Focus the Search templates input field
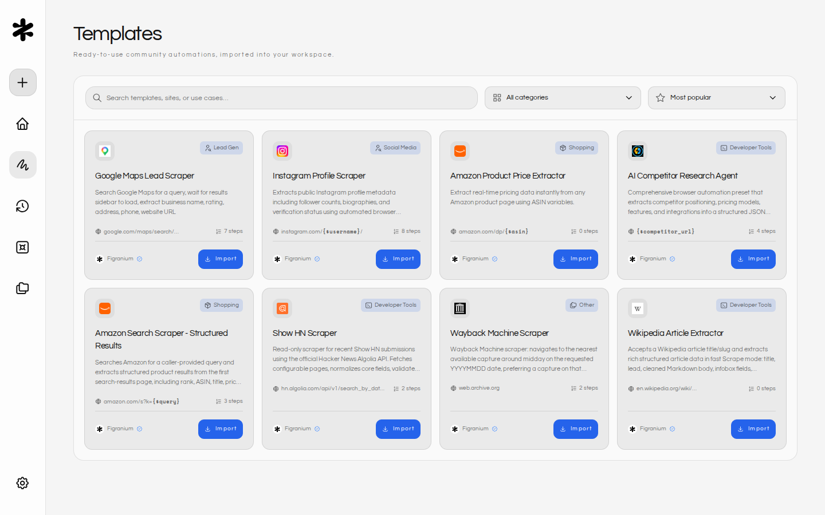Image resolution: width=825 pixels, height=515 pixels. tap(281, 98)
